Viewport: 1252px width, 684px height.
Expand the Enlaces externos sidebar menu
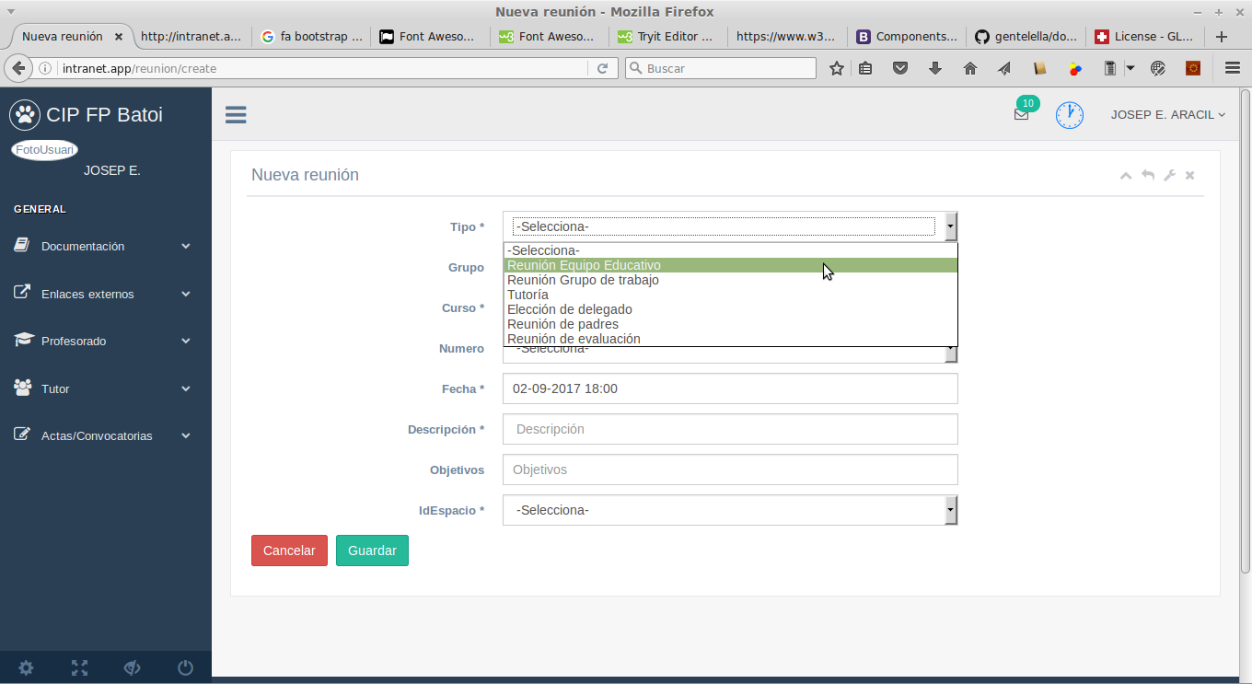pyautogui.click(x=106, y=294)
